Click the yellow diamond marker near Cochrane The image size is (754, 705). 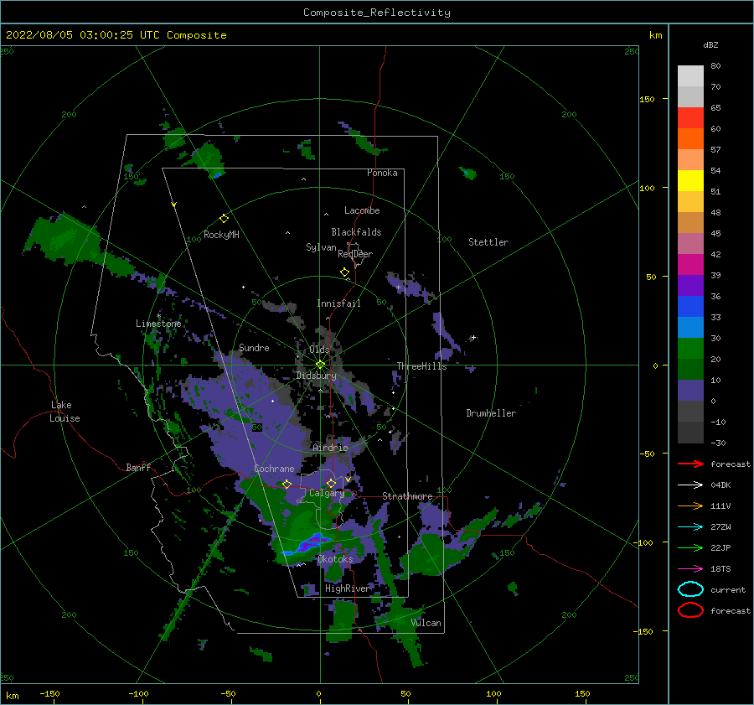[287, 484]
